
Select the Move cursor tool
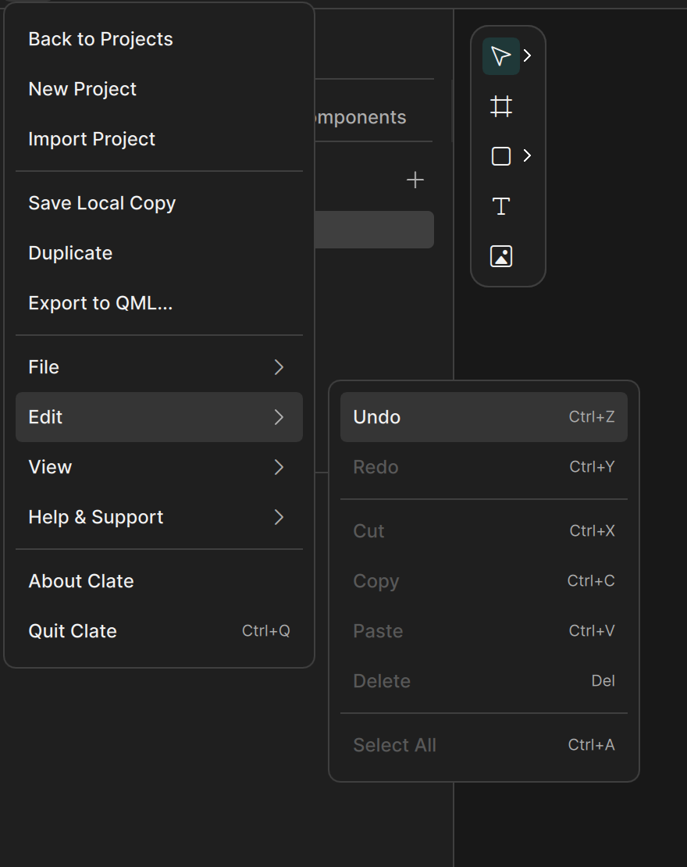[500, 55]
